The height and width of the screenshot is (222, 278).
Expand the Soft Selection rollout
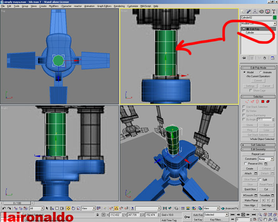point(258,145)
